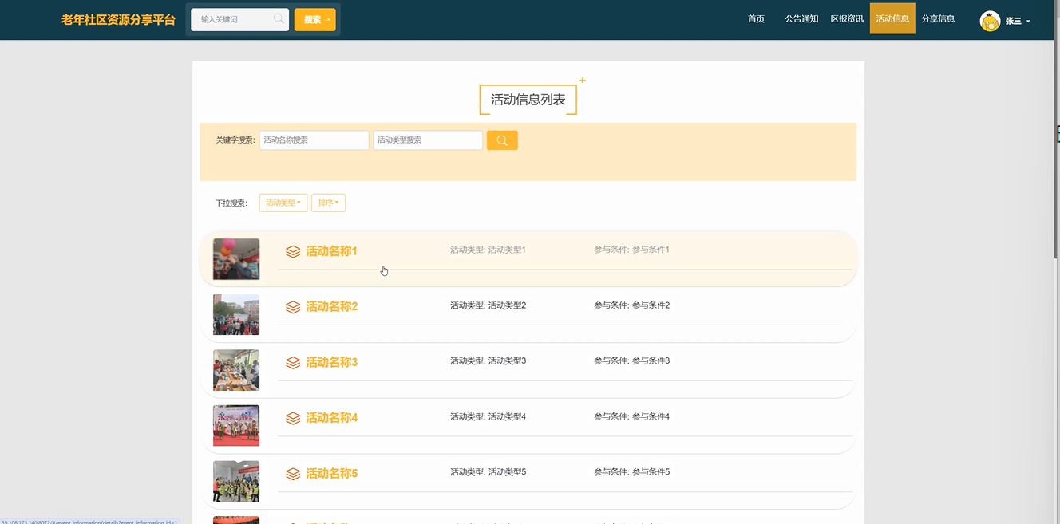1060x524 pixels.
Task: Click the text 参与条件: 参与条件1
Action: 631,250
